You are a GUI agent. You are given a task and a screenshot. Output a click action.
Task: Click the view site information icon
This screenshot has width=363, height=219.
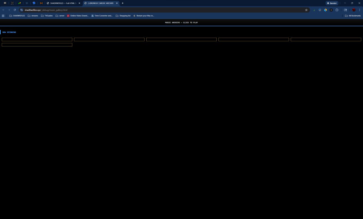pos(22,10)
